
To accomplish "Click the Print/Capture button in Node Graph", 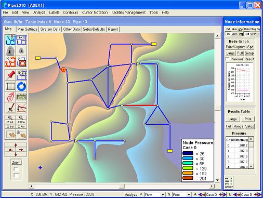I will click(235, 47).
